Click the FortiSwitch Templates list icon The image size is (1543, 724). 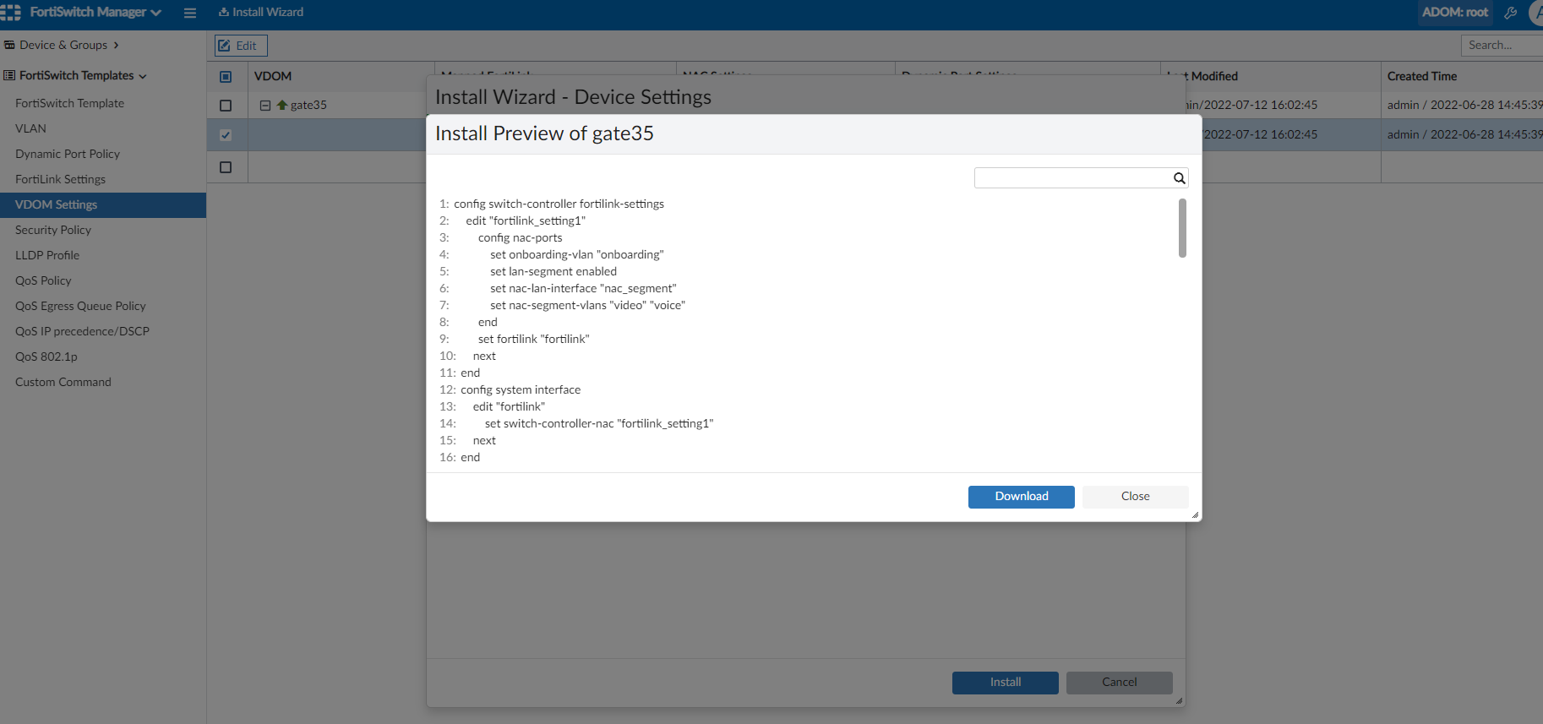[9, 75]
